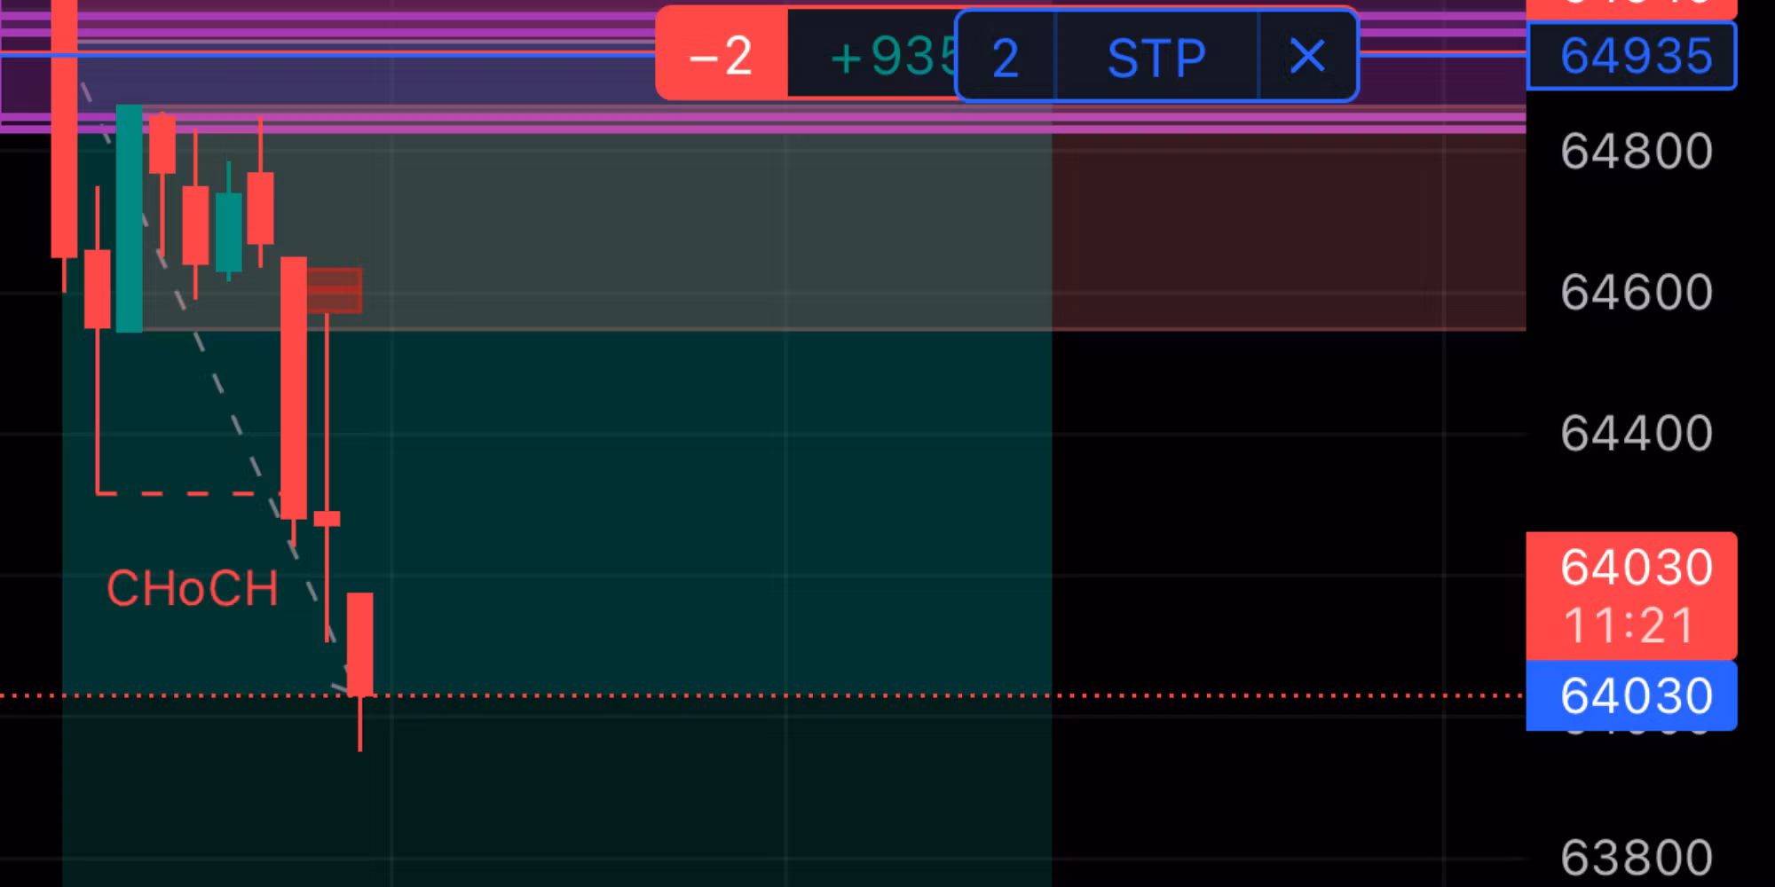Click the 64400 price axis label
This screenshot has width=1775, height=887.
pyautogui.click(x=1636, y=434)
